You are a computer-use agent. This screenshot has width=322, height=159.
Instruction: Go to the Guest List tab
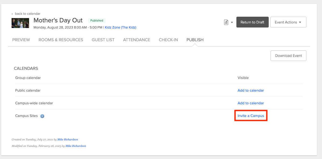pyautogui.click(x=103, y=40)
